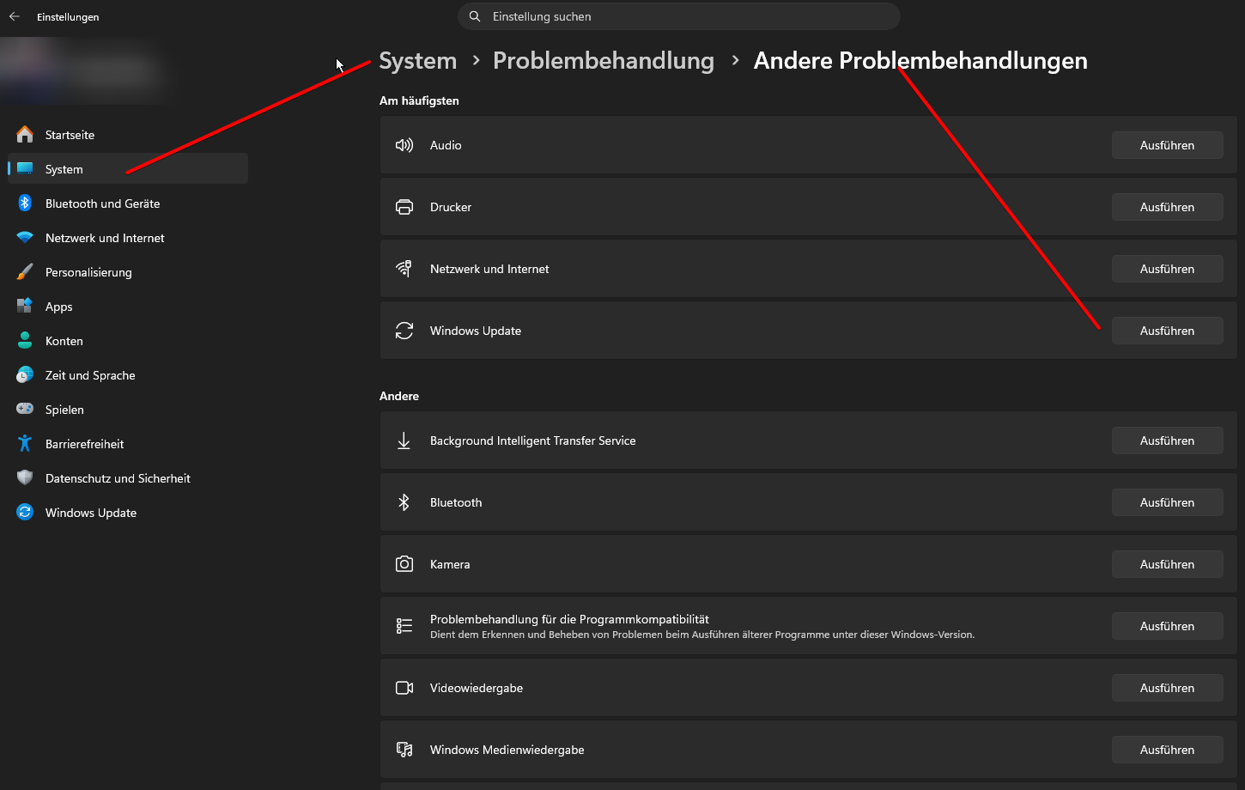Click the compatibility troubleshooter description text

point(702,635)
